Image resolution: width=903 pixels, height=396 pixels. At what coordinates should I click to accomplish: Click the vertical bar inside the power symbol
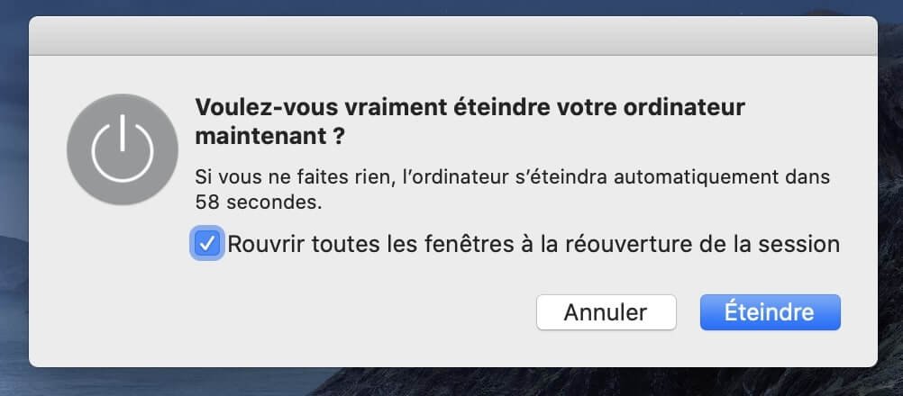122,132
